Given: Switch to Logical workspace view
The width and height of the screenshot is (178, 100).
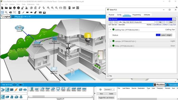Looking at the screenshot, I should click(x=6, y=17).
